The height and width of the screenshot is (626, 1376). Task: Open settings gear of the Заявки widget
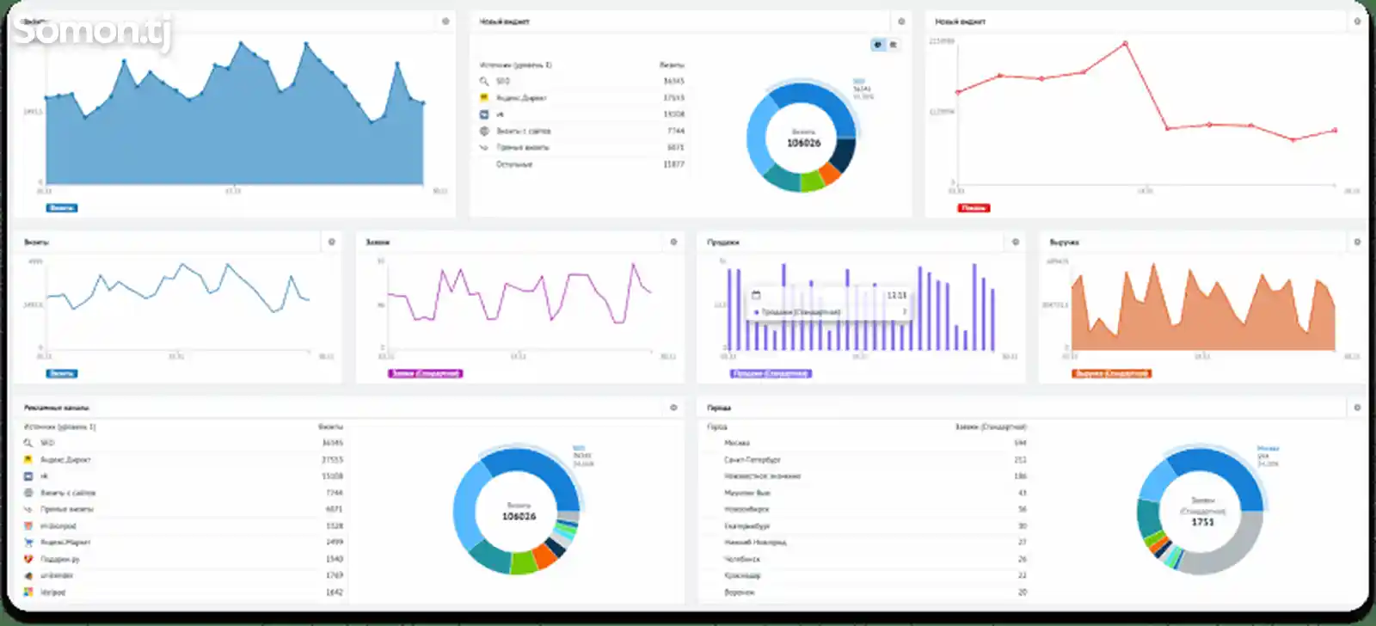pyautogui.click(x=673, y=242)
